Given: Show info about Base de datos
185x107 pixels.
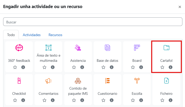Looking at the screenshot, I should [x=112, y=67].
